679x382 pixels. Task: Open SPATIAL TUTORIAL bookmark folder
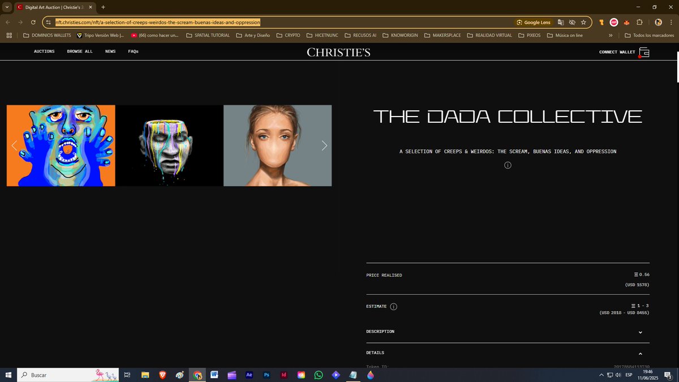[208, 35]
